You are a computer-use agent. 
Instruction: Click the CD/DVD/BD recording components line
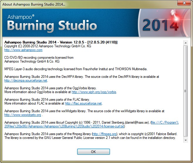point(39,58)
